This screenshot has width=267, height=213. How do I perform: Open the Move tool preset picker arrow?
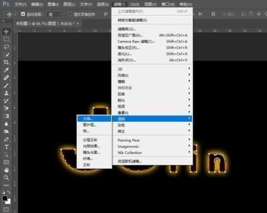(15, 15)
